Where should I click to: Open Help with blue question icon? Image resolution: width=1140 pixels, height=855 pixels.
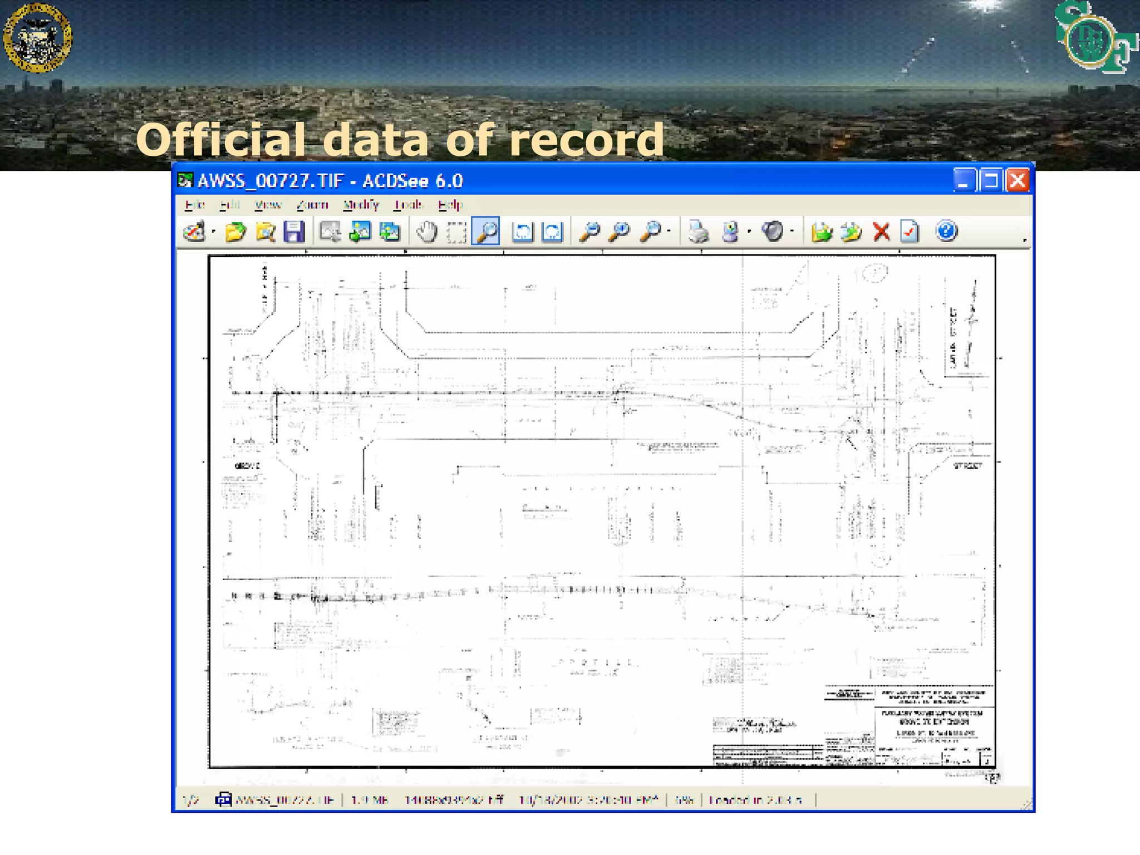pyautogui.click(x=946, y=231)
